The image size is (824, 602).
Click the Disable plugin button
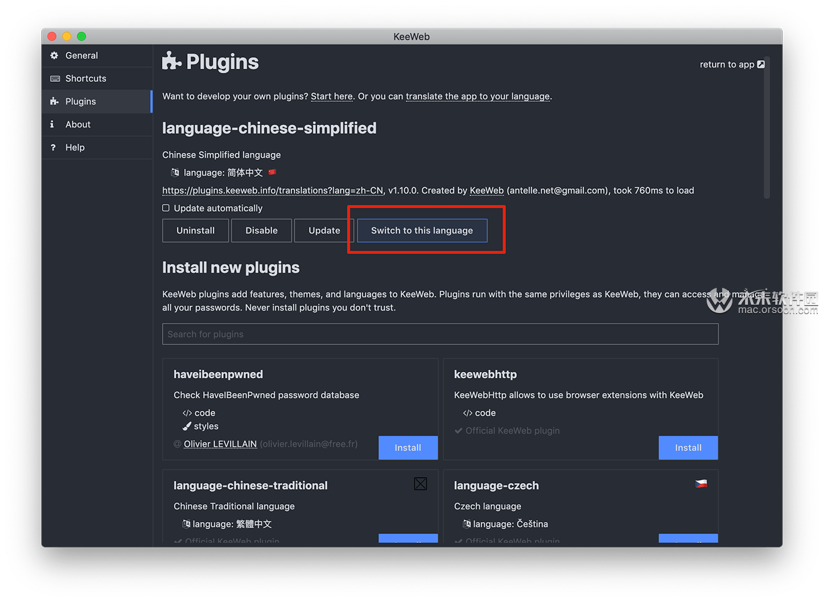click(262, 231)
